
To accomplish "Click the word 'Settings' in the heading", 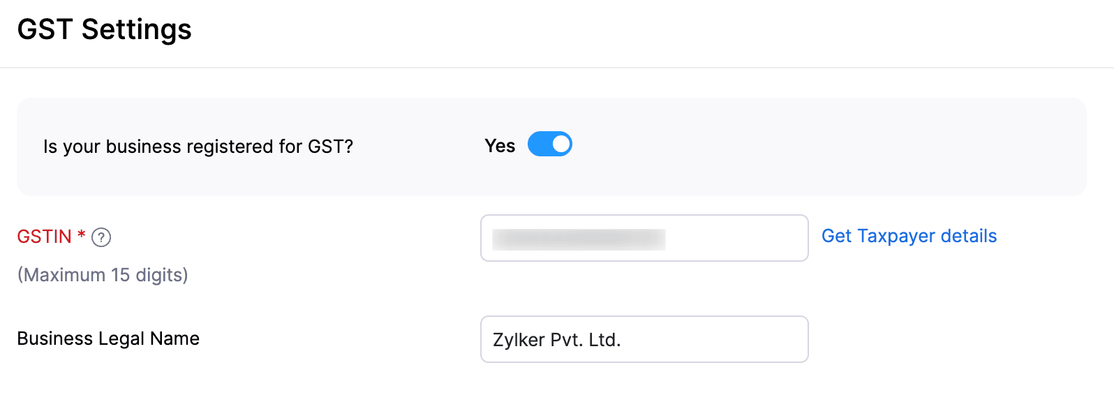I will pyautogui.click(x=136, y=29).
